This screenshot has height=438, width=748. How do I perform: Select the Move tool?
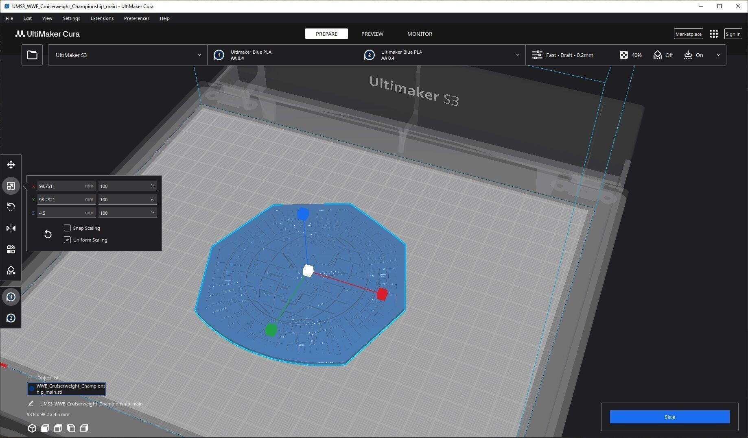[11, 165]
